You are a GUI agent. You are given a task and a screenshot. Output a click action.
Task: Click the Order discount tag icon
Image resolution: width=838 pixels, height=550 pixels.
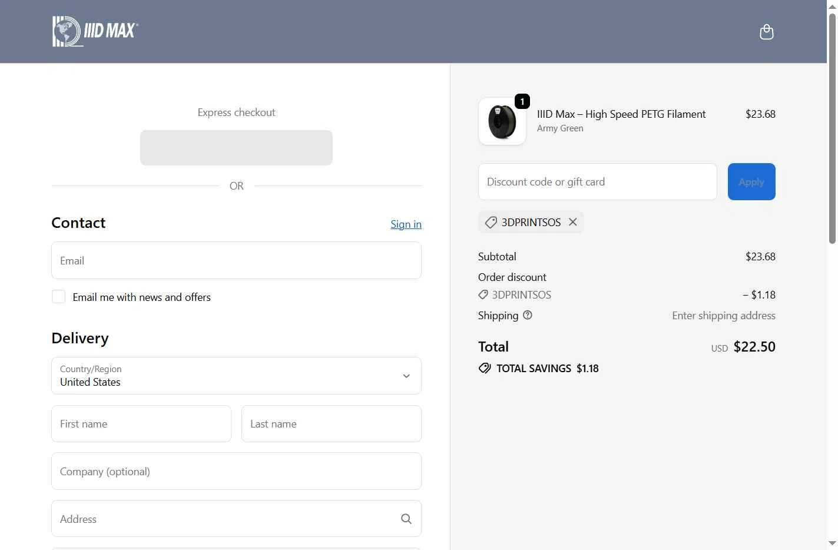point(483,294)
